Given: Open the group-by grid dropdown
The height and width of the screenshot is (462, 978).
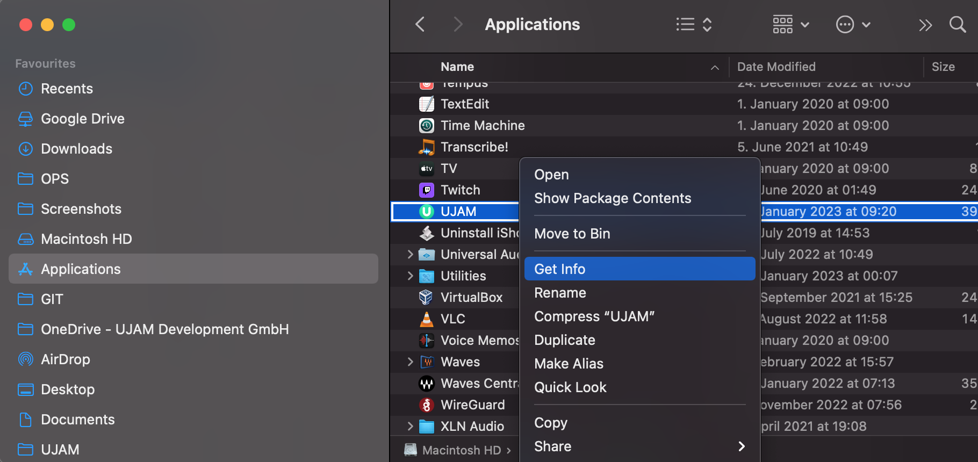Looking at the screenshot, I should [x=791, y=24].
